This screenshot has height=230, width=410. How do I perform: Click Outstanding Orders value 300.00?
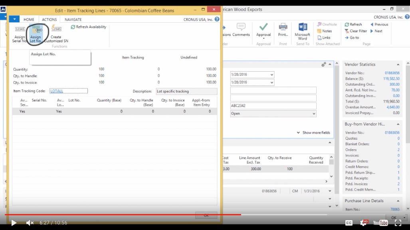click(394, 84)
